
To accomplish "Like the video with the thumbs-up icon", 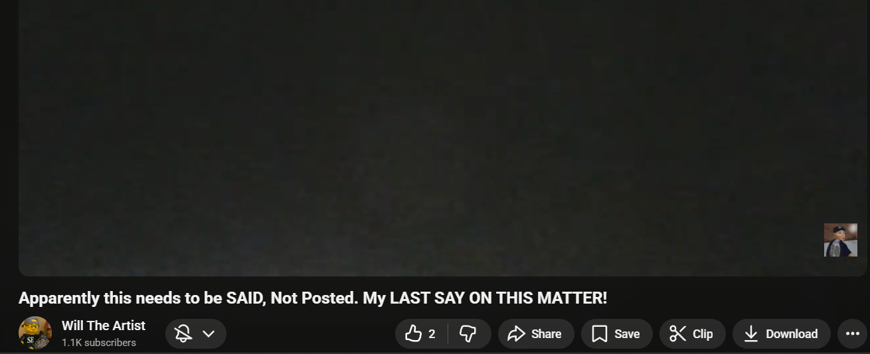I will click(413, 333).
